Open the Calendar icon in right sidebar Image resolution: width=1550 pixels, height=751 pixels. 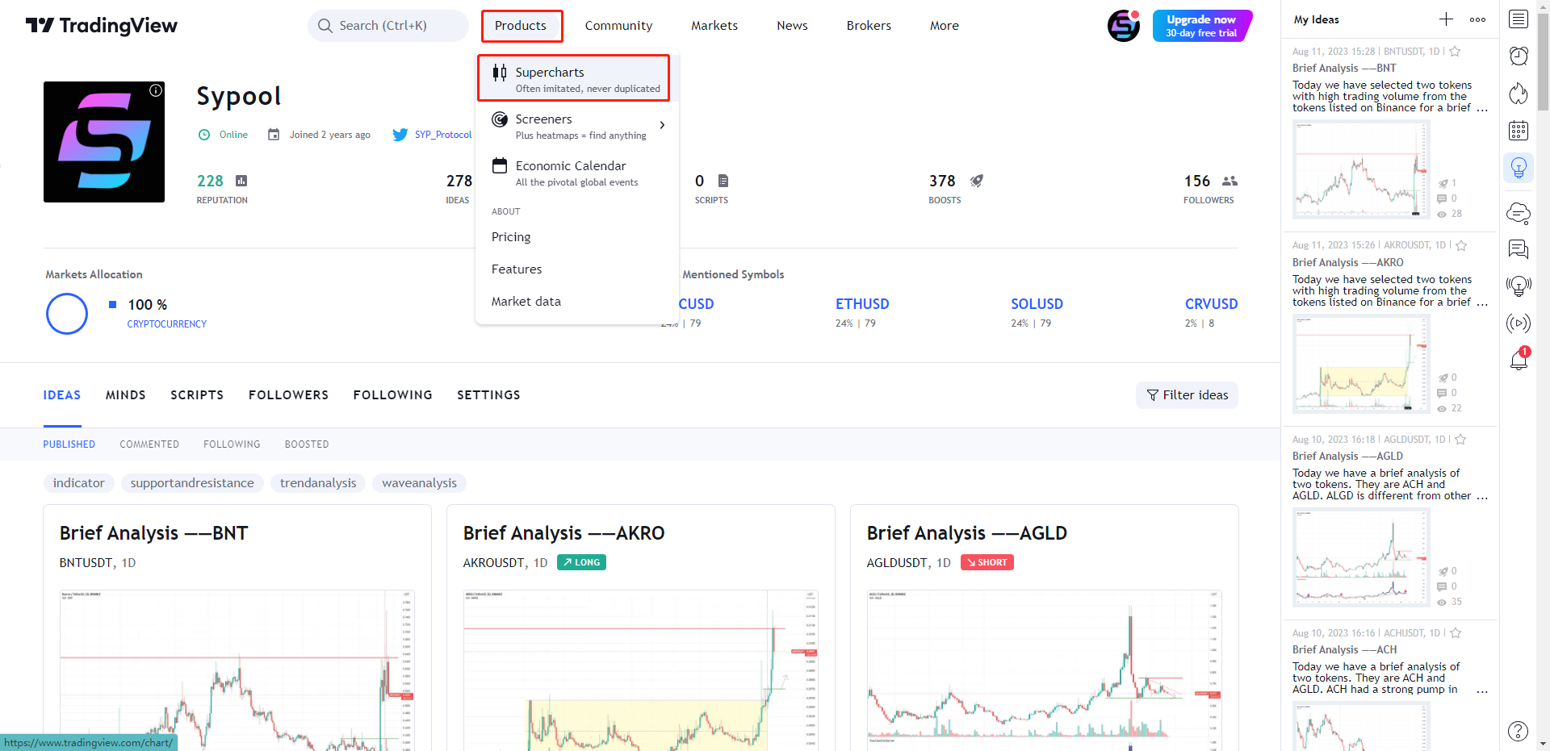(x=1519, y=131)
